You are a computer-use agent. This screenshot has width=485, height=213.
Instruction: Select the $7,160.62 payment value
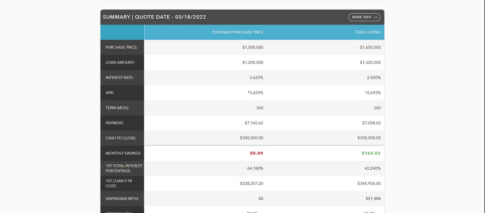[254, 123]
